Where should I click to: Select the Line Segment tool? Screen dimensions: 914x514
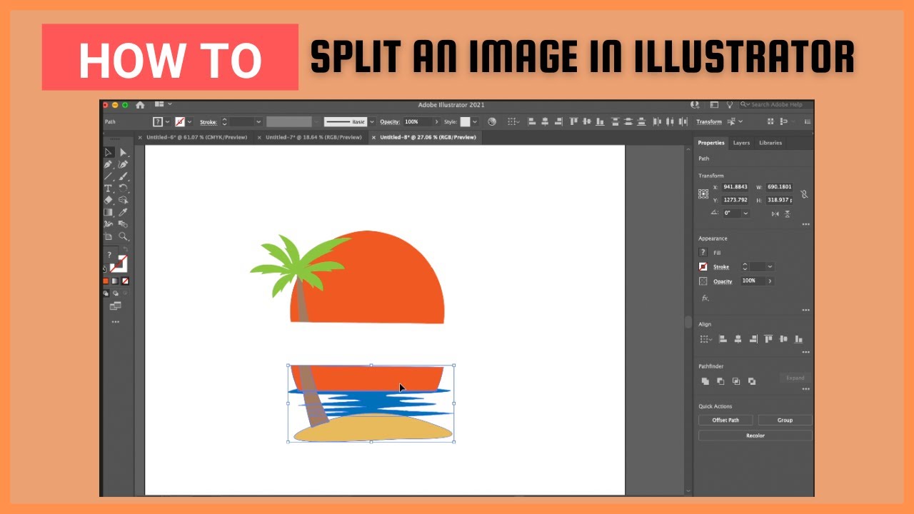pyautogui.click(x=109, y=176)
